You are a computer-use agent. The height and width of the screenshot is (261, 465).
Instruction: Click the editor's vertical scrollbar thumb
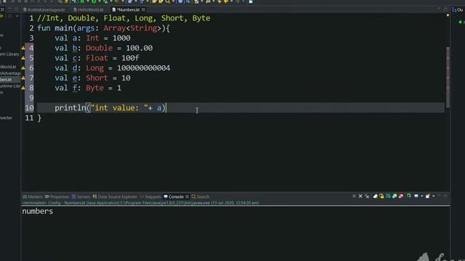point(448,78)
